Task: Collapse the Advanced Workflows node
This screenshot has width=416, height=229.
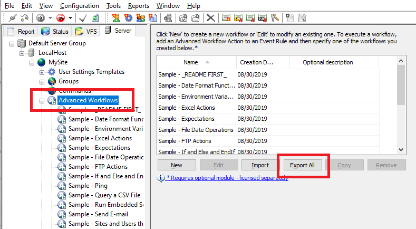Action: (43, 100)
